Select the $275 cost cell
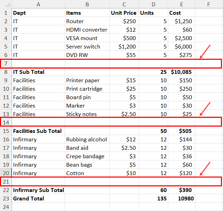Viewport: 223px width, 211px height. click(x=181, y=55)
